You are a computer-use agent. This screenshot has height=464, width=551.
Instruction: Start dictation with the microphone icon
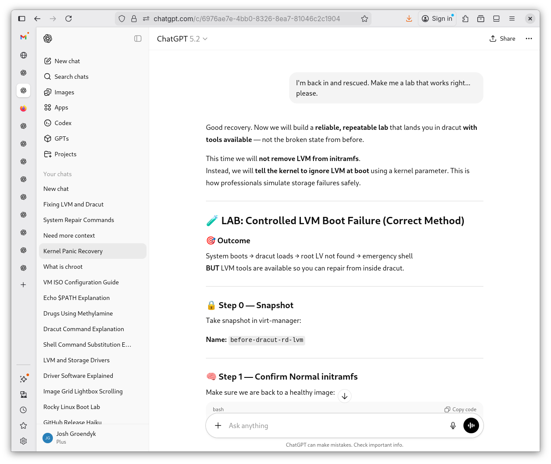tap(453, 426)
